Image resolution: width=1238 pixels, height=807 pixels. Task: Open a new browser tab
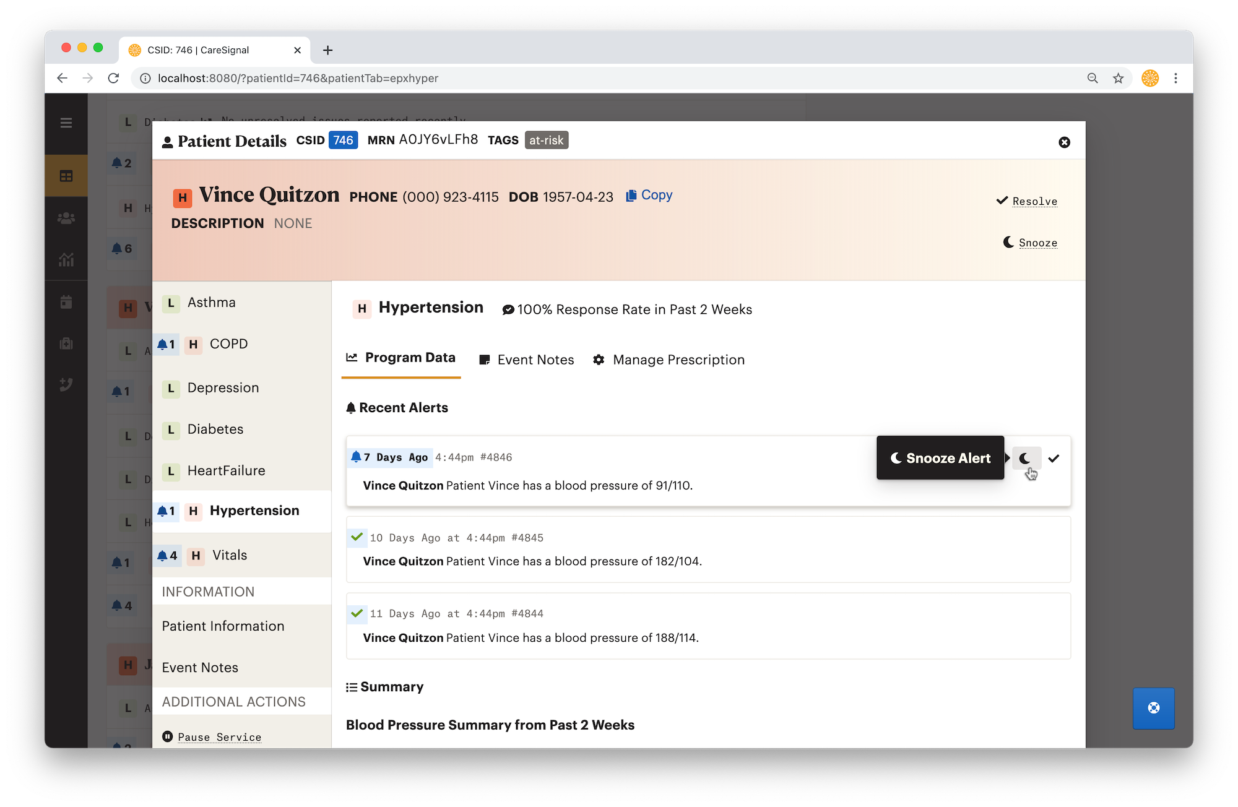click(x=328, y=50)
